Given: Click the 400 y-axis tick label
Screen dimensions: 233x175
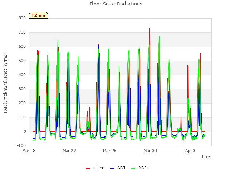Looking at the screenshot, I should pyautogui.click(x=22, y=75).
